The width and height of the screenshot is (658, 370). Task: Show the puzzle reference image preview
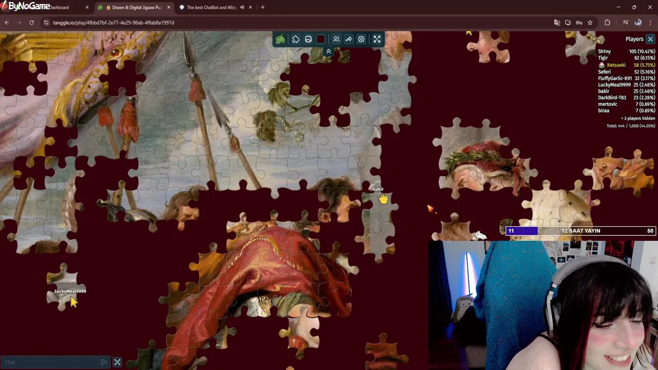click(x=308, y=40)
